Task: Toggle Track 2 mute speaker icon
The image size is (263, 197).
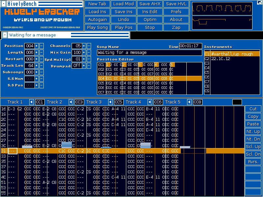Action: pos(71,102)
